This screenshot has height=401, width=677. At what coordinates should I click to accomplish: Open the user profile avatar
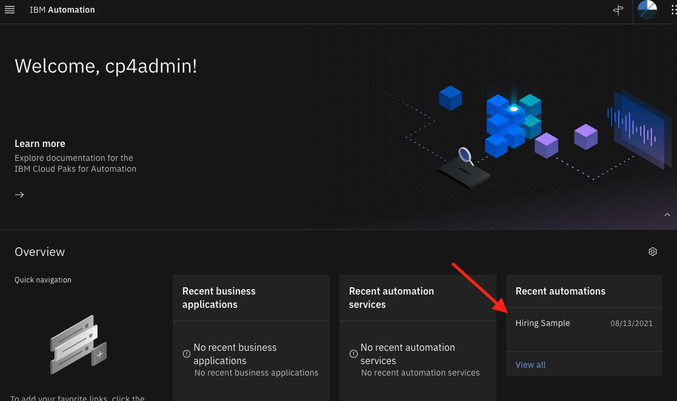647,10
